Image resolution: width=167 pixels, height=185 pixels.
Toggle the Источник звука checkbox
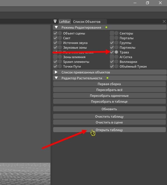pyautogui.click(x=55, y=43)
